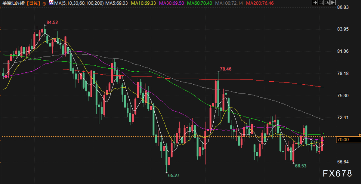Select the MA60:70.40 legend item
Image resolution: width=361 pixels, height=184 pixels.
coord(200,3)
